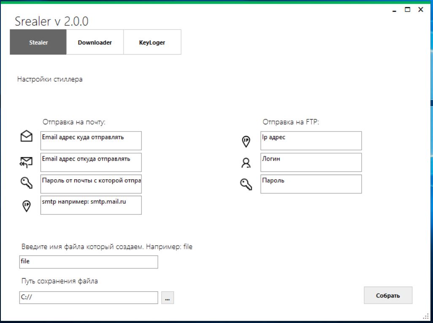Image resolution: width=433 pixels, height=323 pixels.
Task: Focus the FTP Логин text box
Action: click(x=311, y=162)
